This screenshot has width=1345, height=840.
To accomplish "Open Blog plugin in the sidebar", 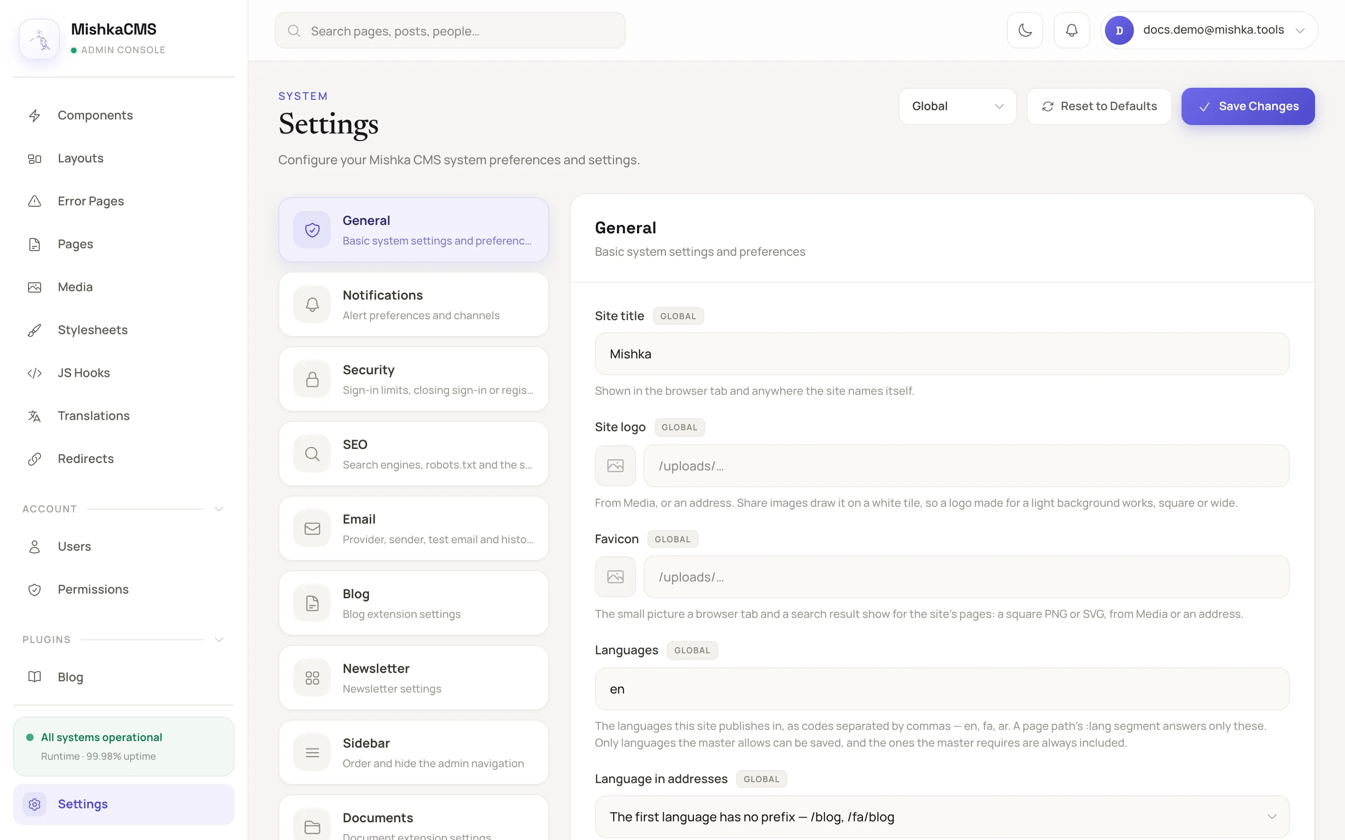I will click(123, 677).
